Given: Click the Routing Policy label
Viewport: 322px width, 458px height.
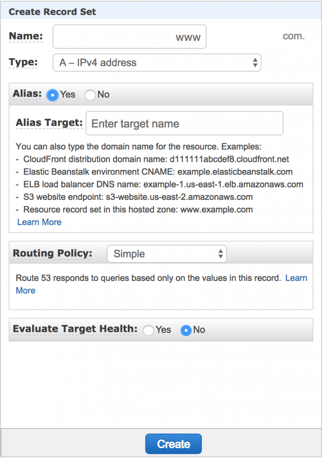Looking at the screenshot, I should tap(53, 253).
